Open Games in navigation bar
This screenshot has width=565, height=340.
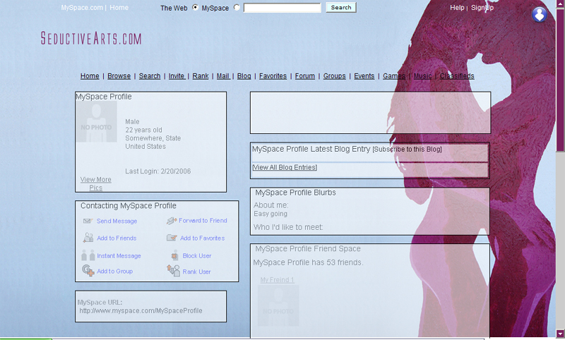(x=394, y=76)
